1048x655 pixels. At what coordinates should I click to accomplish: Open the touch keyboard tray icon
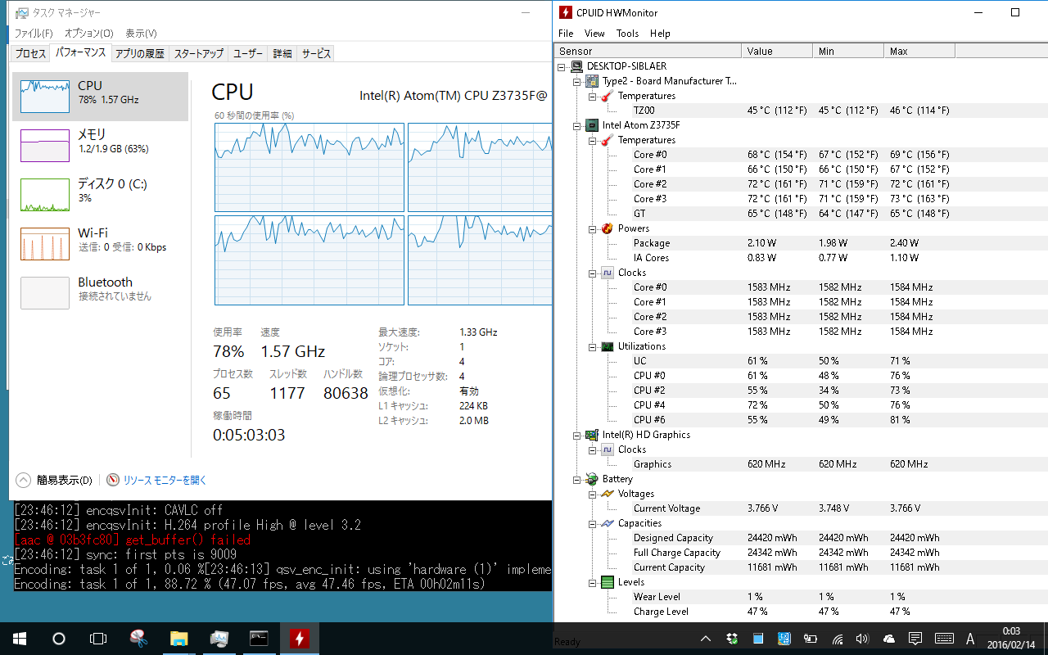(944, 639)
